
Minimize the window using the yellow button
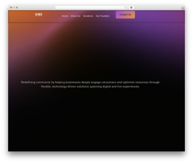(x=14, y=7)
